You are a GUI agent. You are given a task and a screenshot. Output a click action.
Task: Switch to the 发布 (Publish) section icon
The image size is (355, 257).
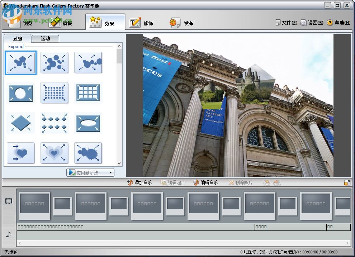click(x=175, y=22)
